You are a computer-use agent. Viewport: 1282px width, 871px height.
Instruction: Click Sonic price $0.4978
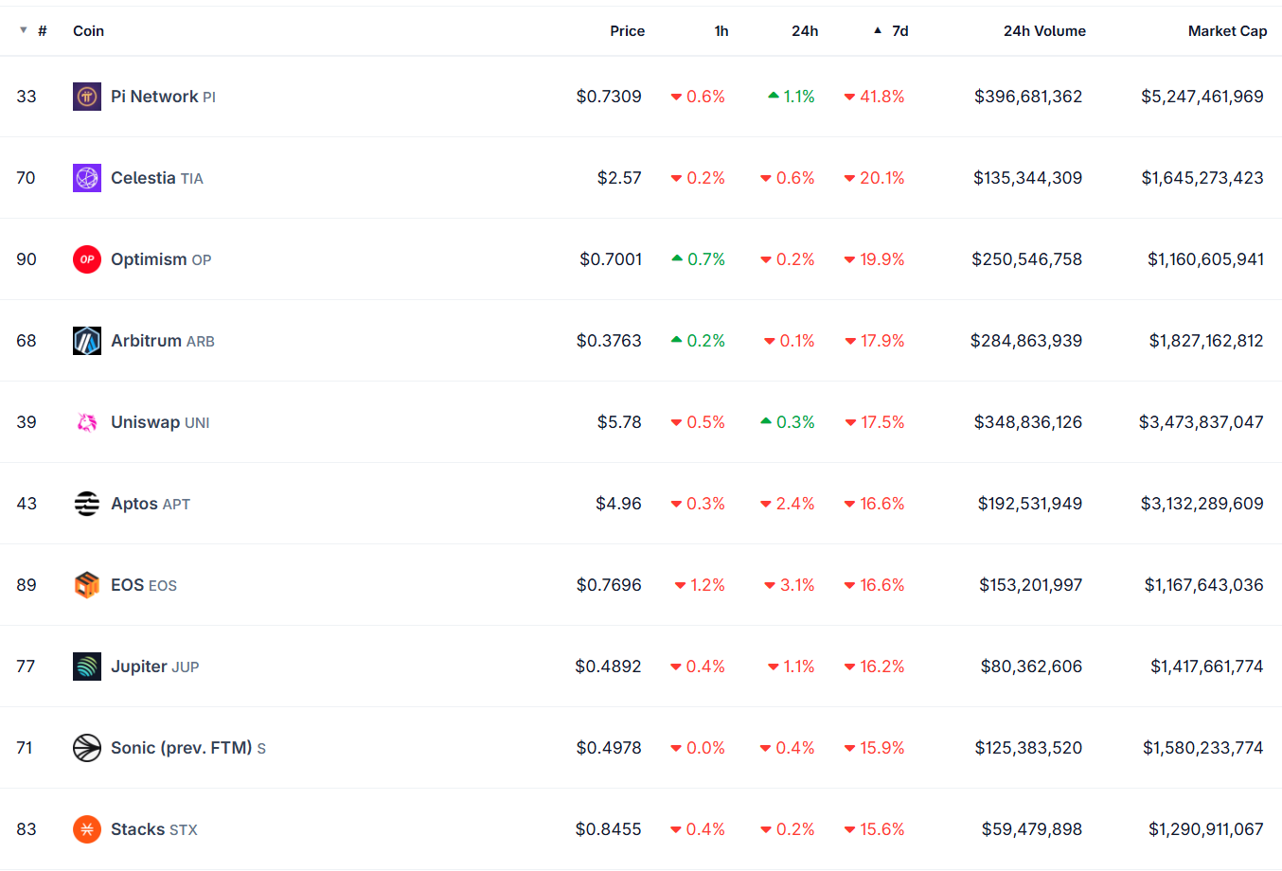(x=609, y=748)
